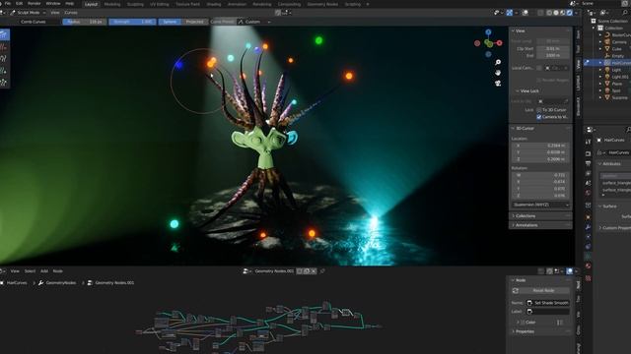Select the Comb Curves brush tool icon

4,35
